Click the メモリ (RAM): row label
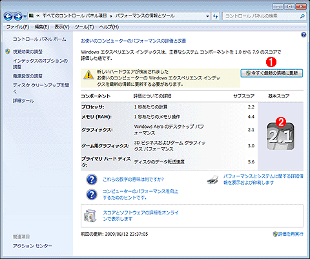The image size is (310, 259). [96, 117]
